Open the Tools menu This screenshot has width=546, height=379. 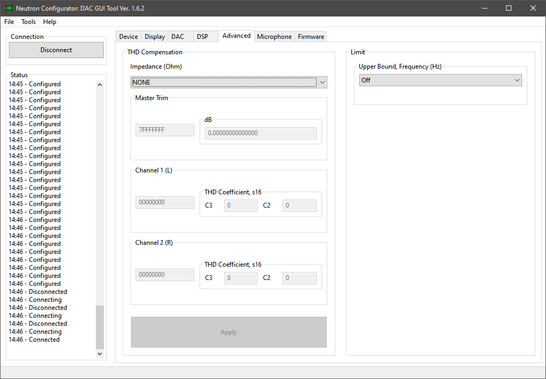point(29,22)
